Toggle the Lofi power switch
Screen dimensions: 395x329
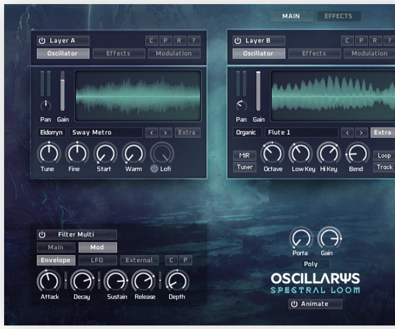[154, 169]
